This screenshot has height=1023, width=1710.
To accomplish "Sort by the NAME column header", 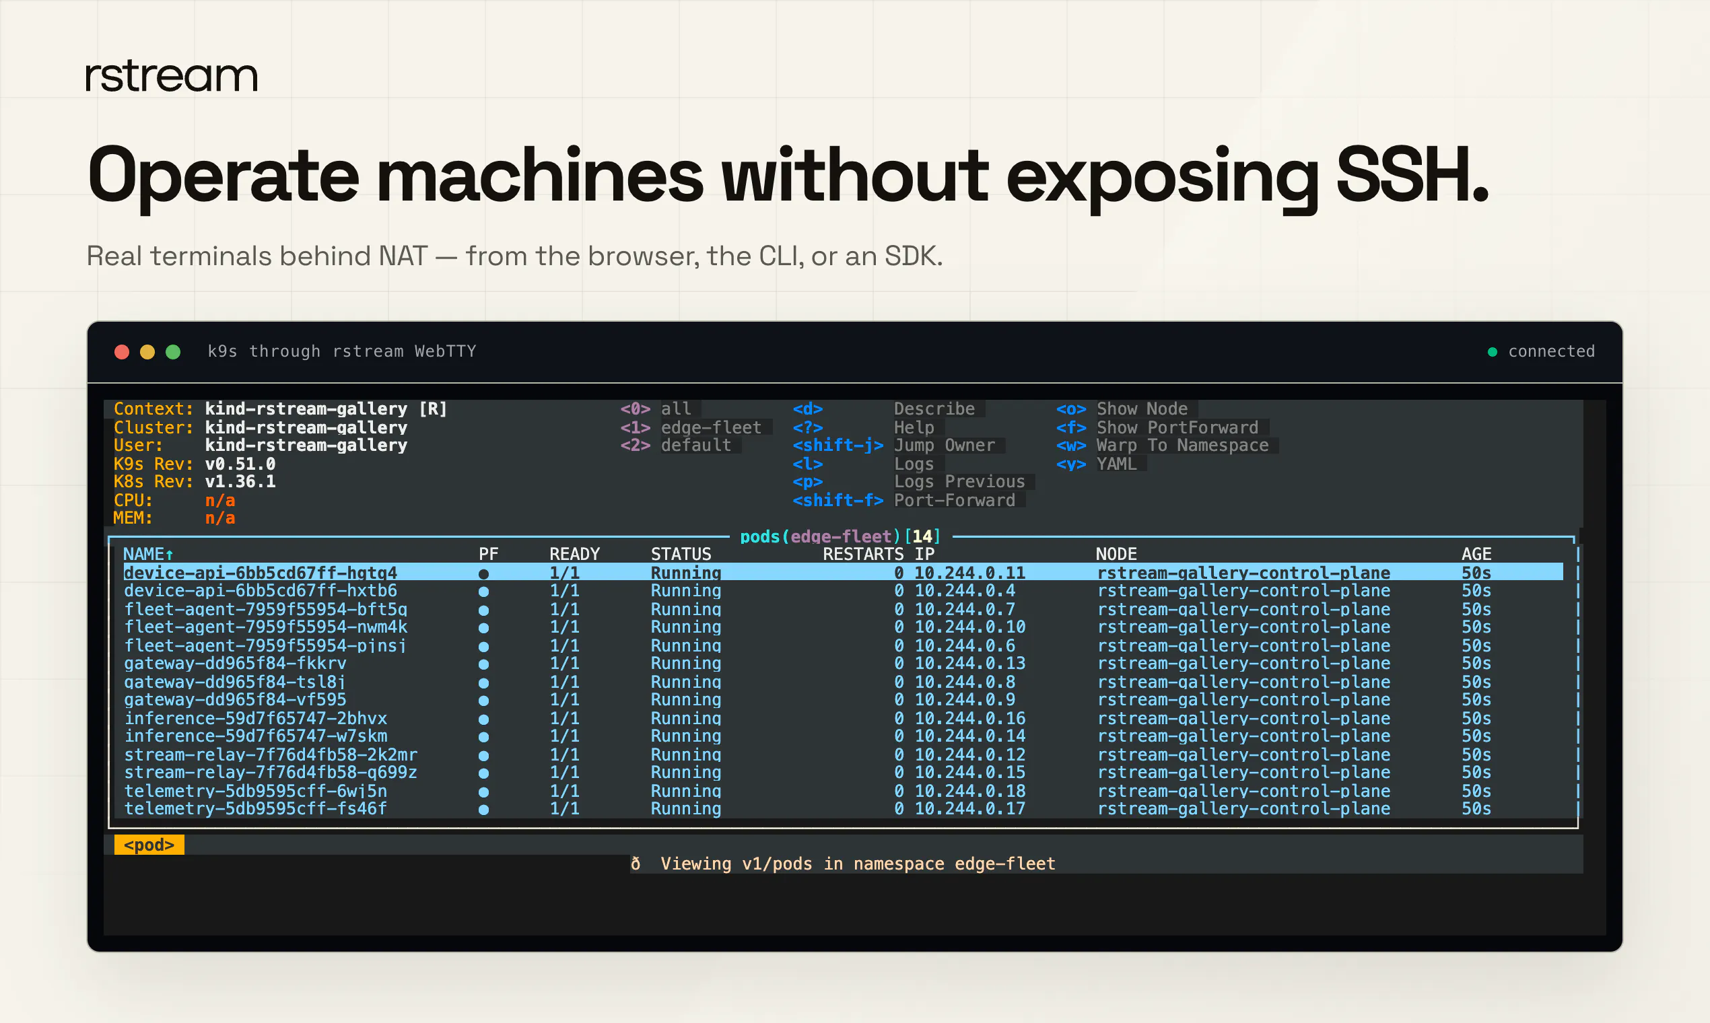I will pyautogui.click(x=148, y=555).
